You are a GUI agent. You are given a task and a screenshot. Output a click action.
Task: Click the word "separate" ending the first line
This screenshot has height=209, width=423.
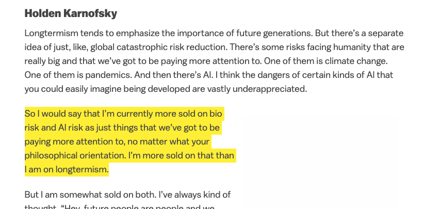(380, 33)
